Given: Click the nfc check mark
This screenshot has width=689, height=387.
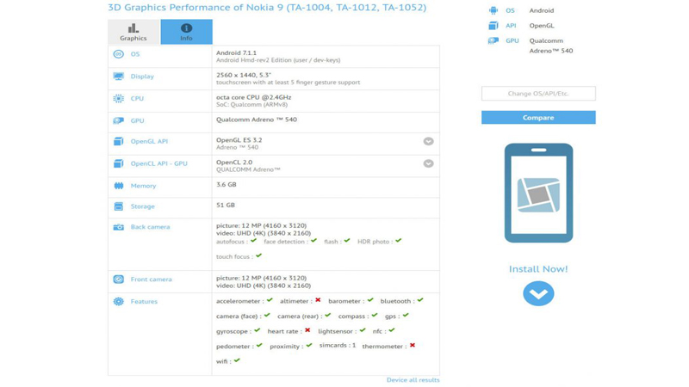Looking at the screenshot, I should [x=392, y=330].
